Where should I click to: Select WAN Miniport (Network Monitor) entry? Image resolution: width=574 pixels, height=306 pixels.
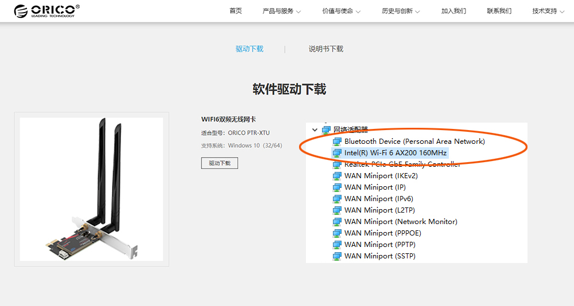point(401,222)
